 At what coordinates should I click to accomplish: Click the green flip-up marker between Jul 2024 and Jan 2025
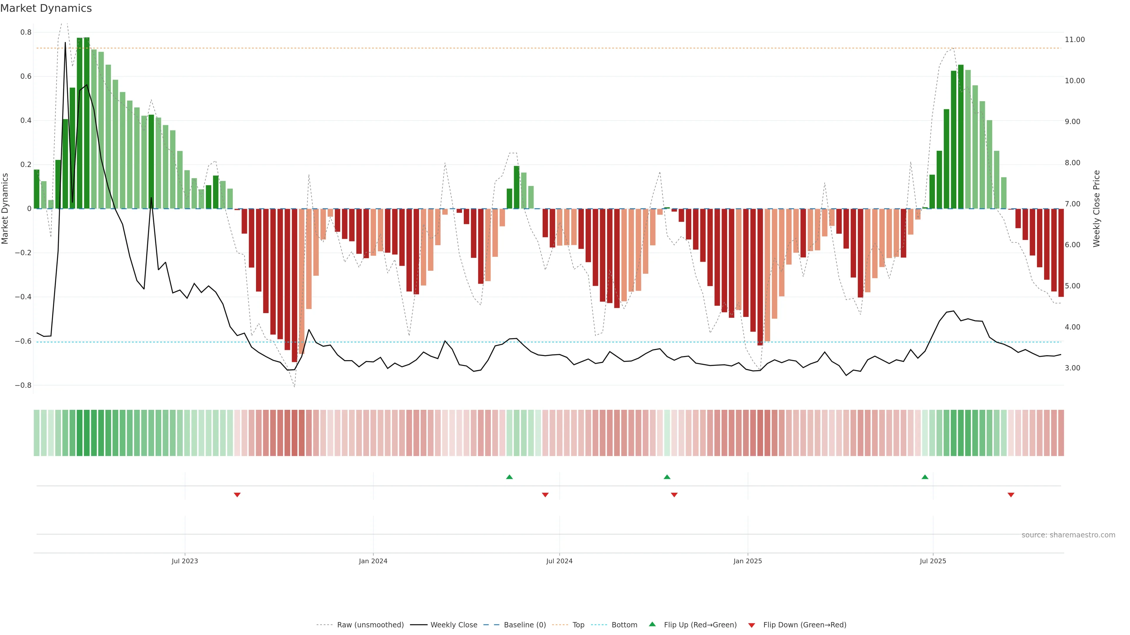[667, 477]
